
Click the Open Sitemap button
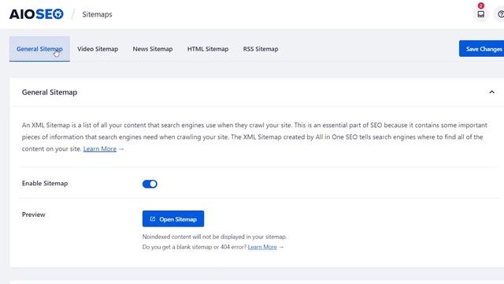point(173,219)
